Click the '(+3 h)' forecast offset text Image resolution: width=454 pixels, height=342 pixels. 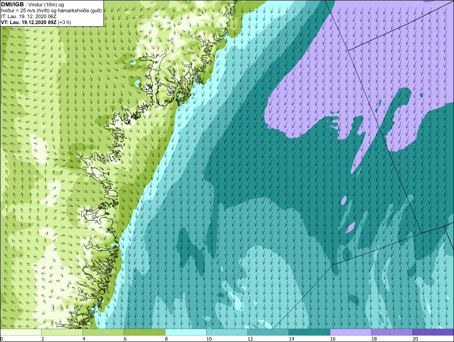(x=64, y=22)
